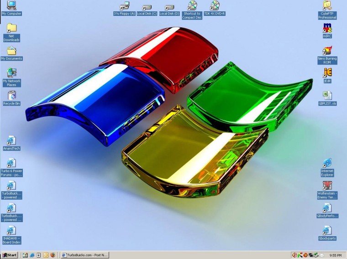Open the AnandTech internet shortcut
This screenshot has height=259, width=347.
click(11, 143)
